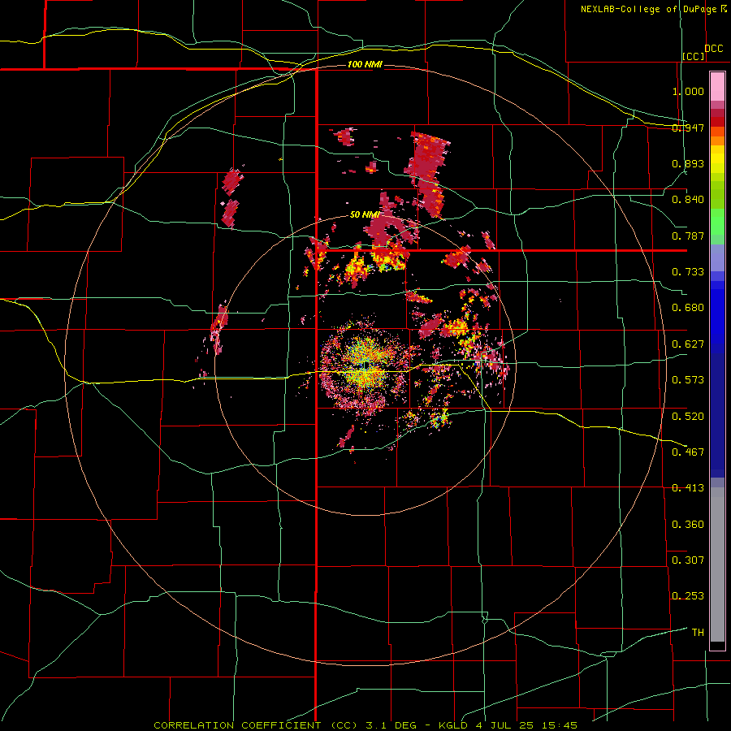
Task: Click the 0.253 legend value
Action: [688, 596]
